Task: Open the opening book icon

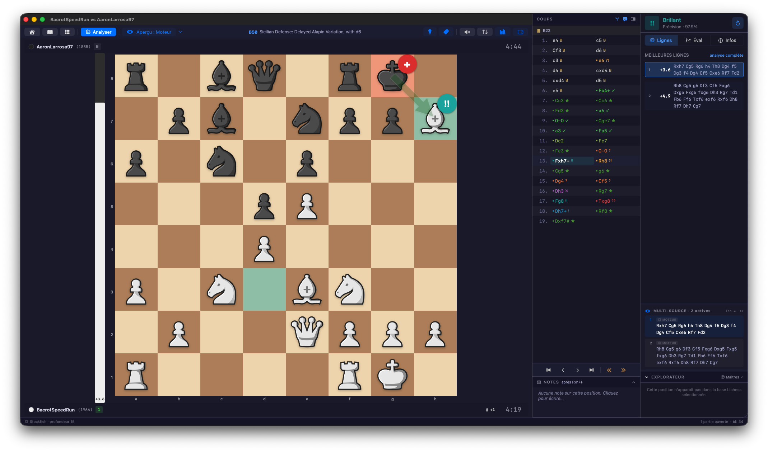Action: click(x=50, y=32)
